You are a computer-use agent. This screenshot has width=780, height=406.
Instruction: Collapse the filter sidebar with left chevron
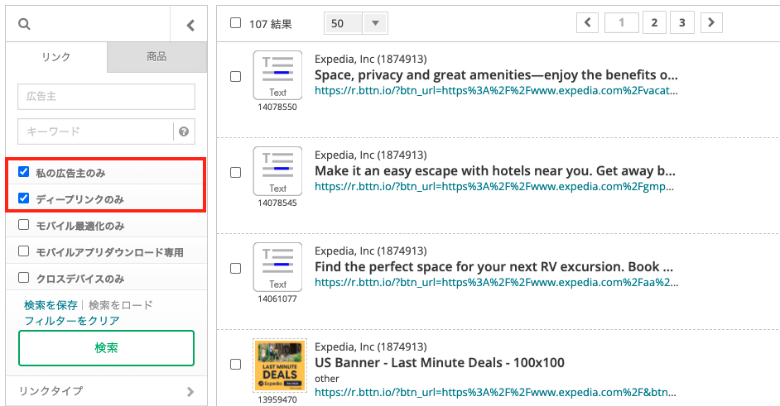[x=190, y=25]
